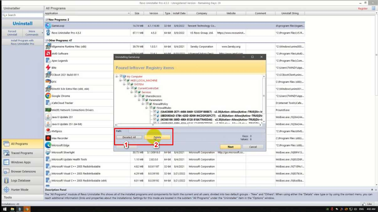Collapse the Other Programs group
The height and width of the screenshot is (212, 378).
tap(46, 40)
